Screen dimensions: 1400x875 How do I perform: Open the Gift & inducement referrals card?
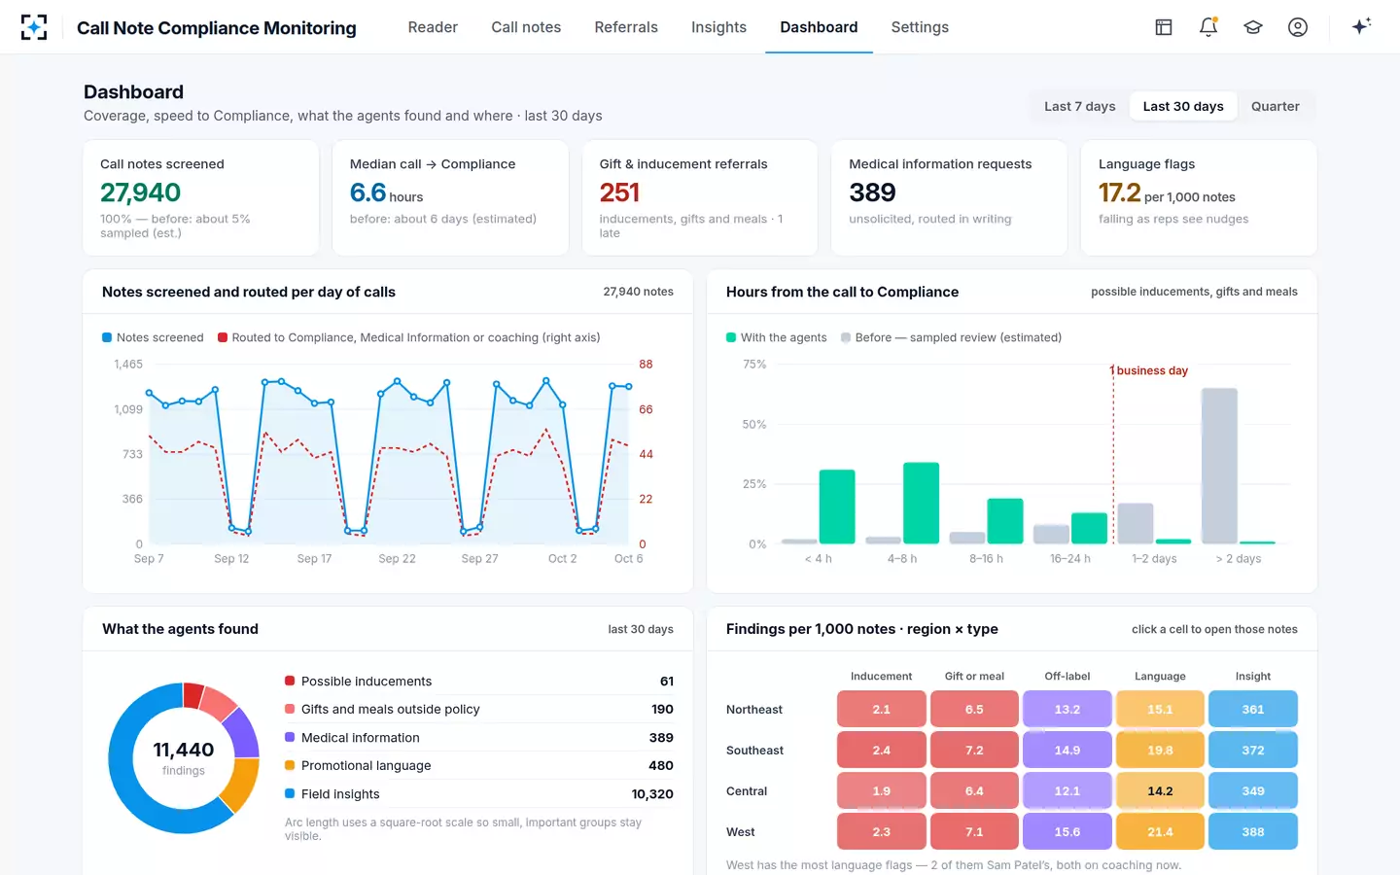pyautogui.click(x=700, y=198)
